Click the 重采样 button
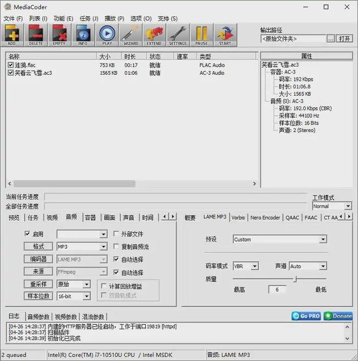The width and height of the screenshot is (358, 361). pyautogui.click(x=39, y=284)
